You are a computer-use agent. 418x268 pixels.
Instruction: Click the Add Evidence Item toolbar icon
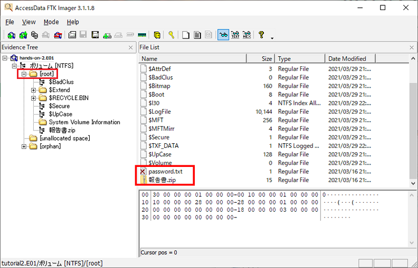coord(11,35)
